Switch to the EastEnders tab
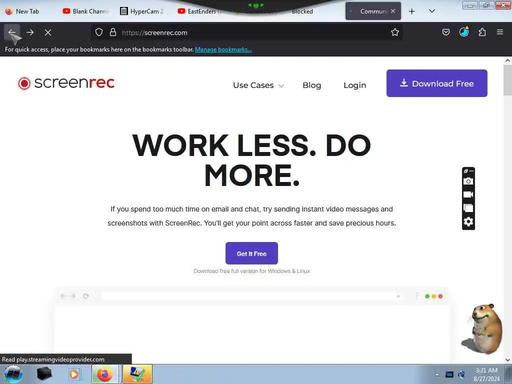Screen dimensions: 512x384 click(x=200, y=11)
